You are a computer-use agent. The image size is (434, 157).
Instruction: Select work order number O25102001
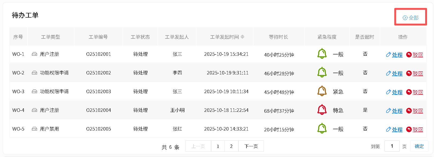98,54
